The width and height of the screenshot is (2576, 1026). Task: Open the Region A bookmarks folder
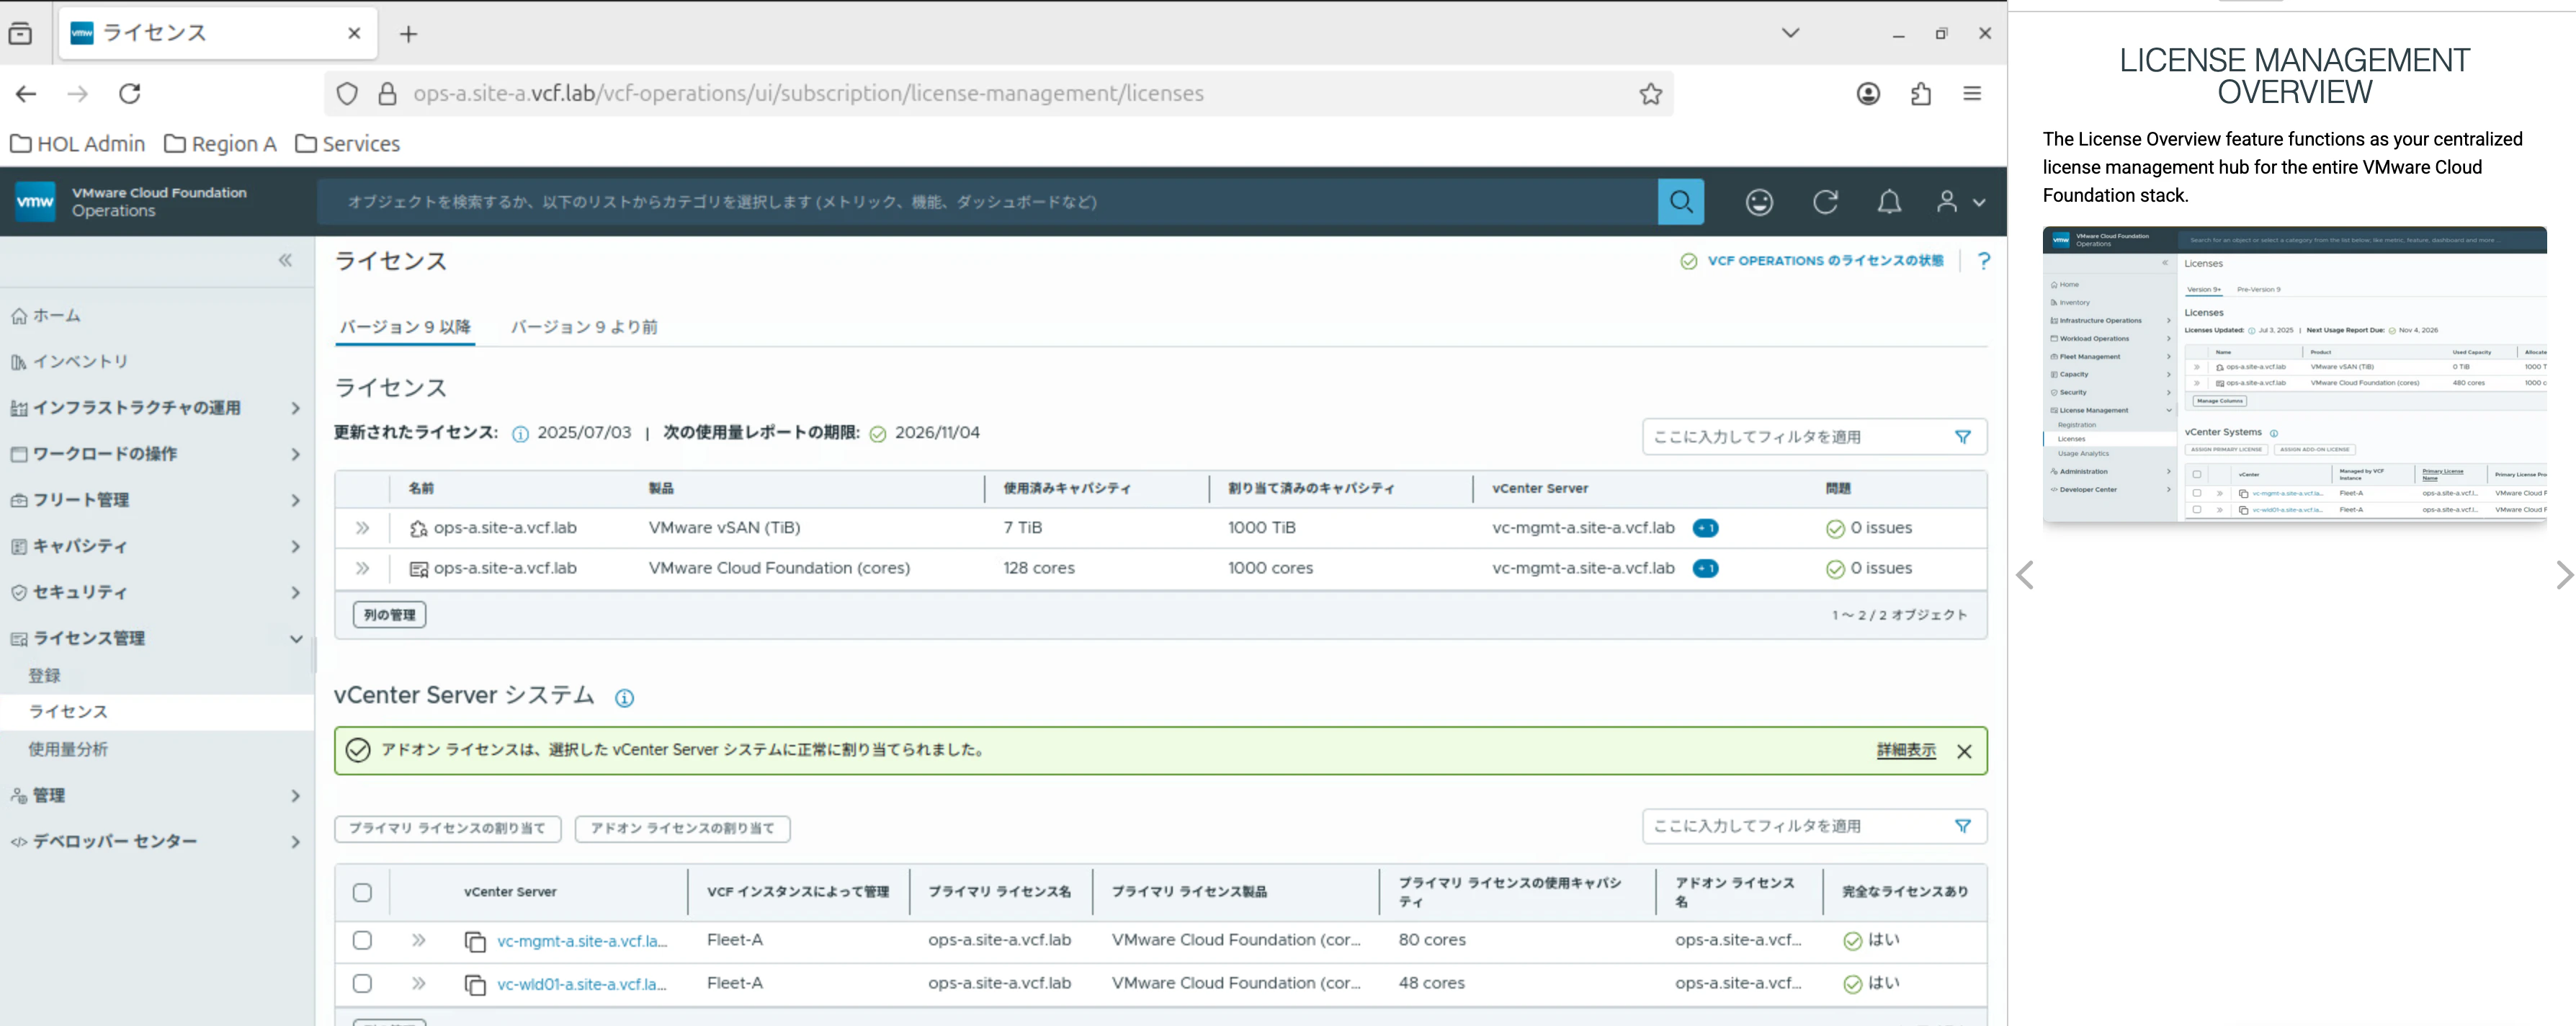(221, 144)
